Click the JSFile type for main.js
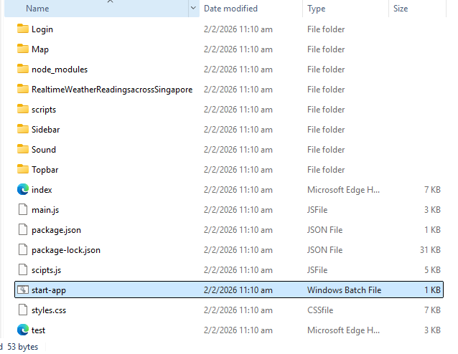This screenshot has height=354, width=458. coord(317,210)
